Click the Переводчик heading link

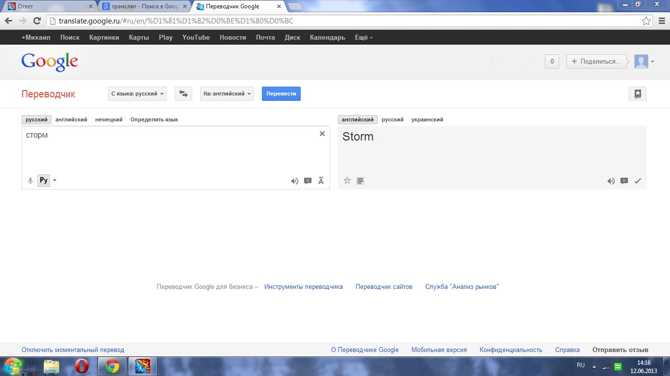(x=48, y=94)
